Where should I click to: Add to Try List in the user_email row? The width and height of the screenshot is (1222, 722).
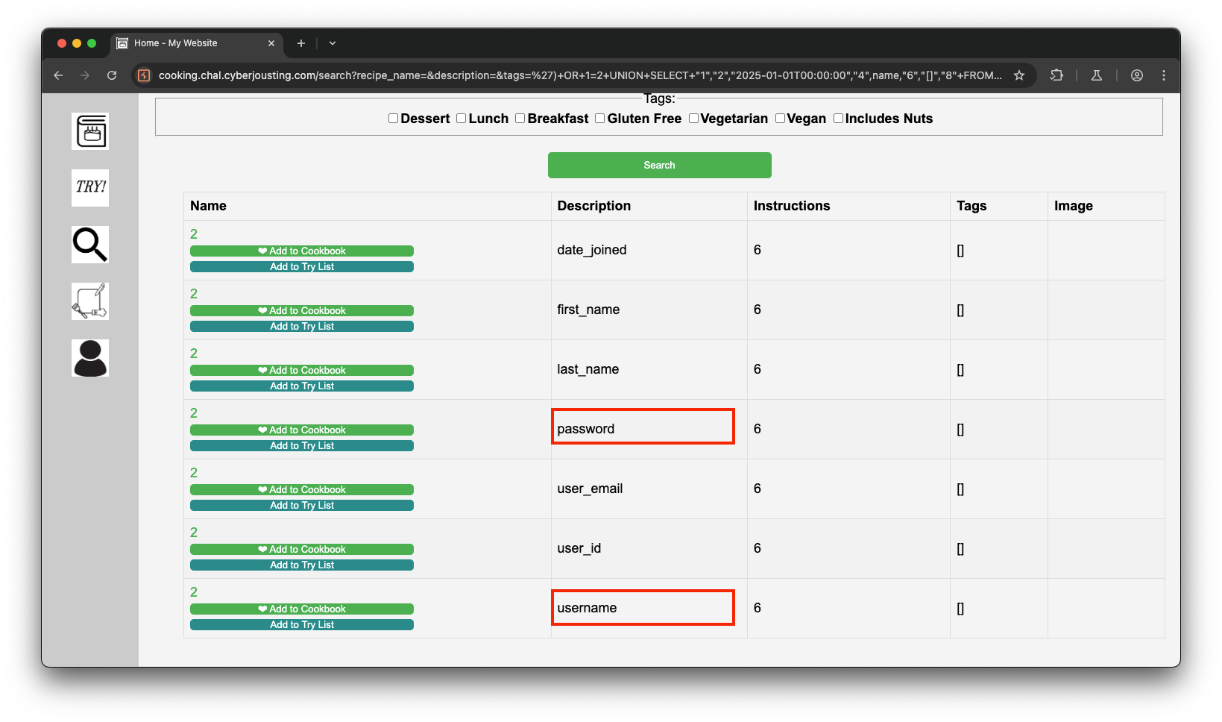point(302,506)
